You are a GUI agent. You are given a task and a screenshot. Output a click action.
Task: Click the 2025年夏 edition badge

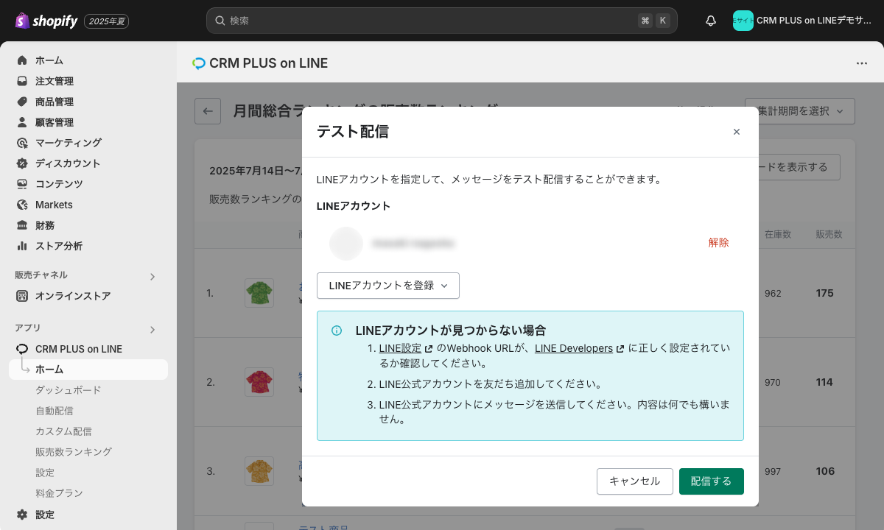point(107,21)
